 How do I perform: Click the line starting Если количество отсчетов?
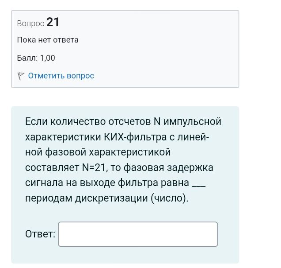[123, 121]
